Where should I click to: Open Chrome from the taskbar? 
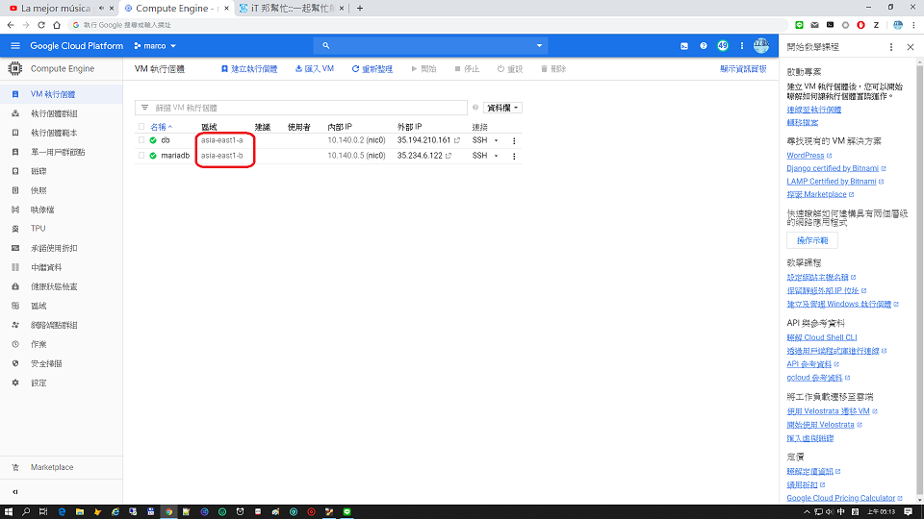168,512
